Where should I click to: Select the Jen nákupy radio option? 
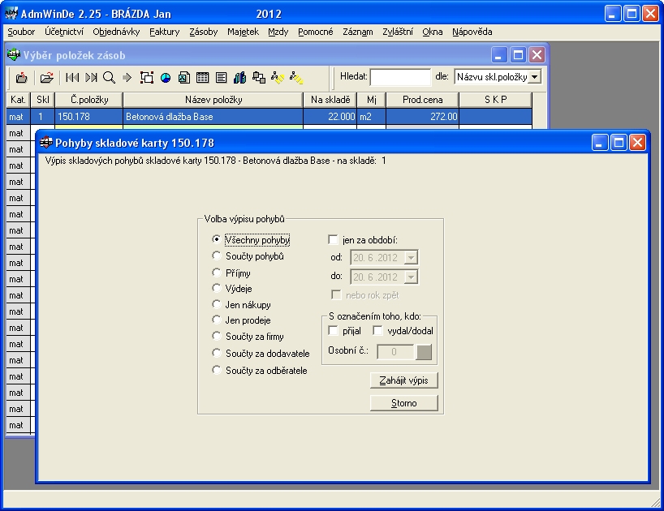pyautogui.click(x=217, y=304)
